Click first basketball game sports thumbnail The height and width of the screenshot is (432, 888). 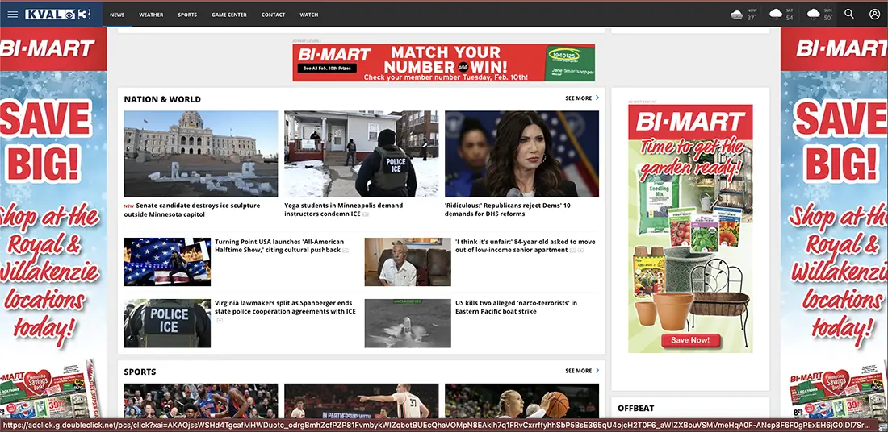tap(200, 401)
